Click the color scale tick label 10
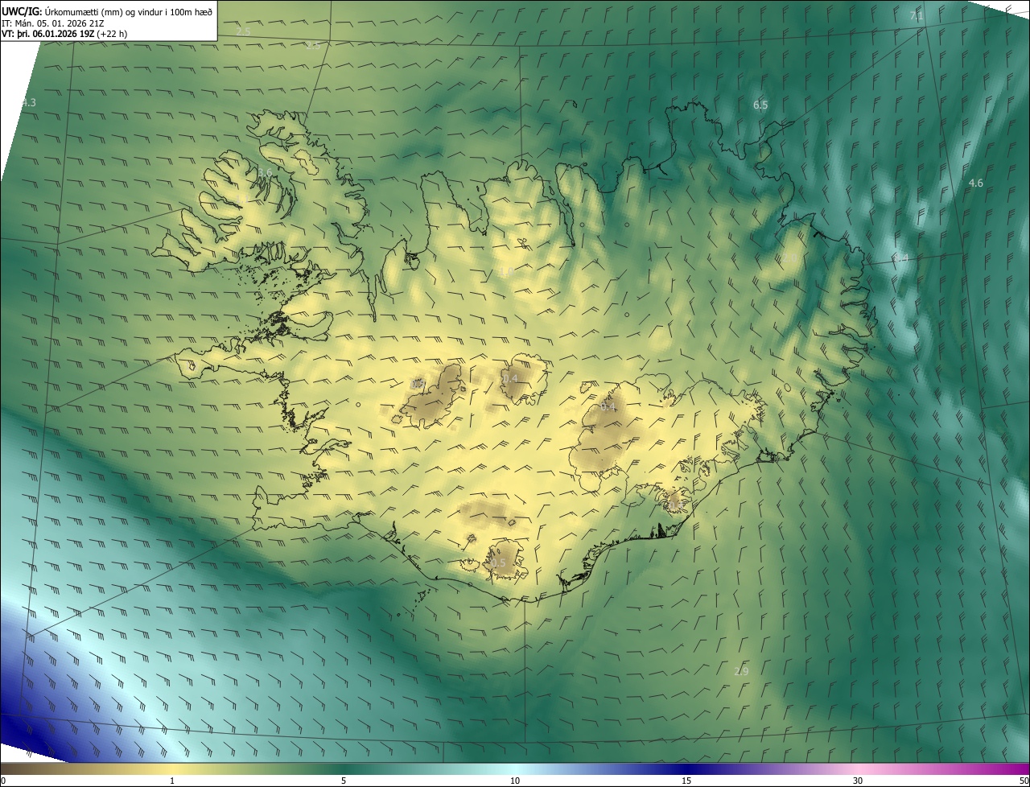This screenshot has height=787, width=1030. point(515,781)
